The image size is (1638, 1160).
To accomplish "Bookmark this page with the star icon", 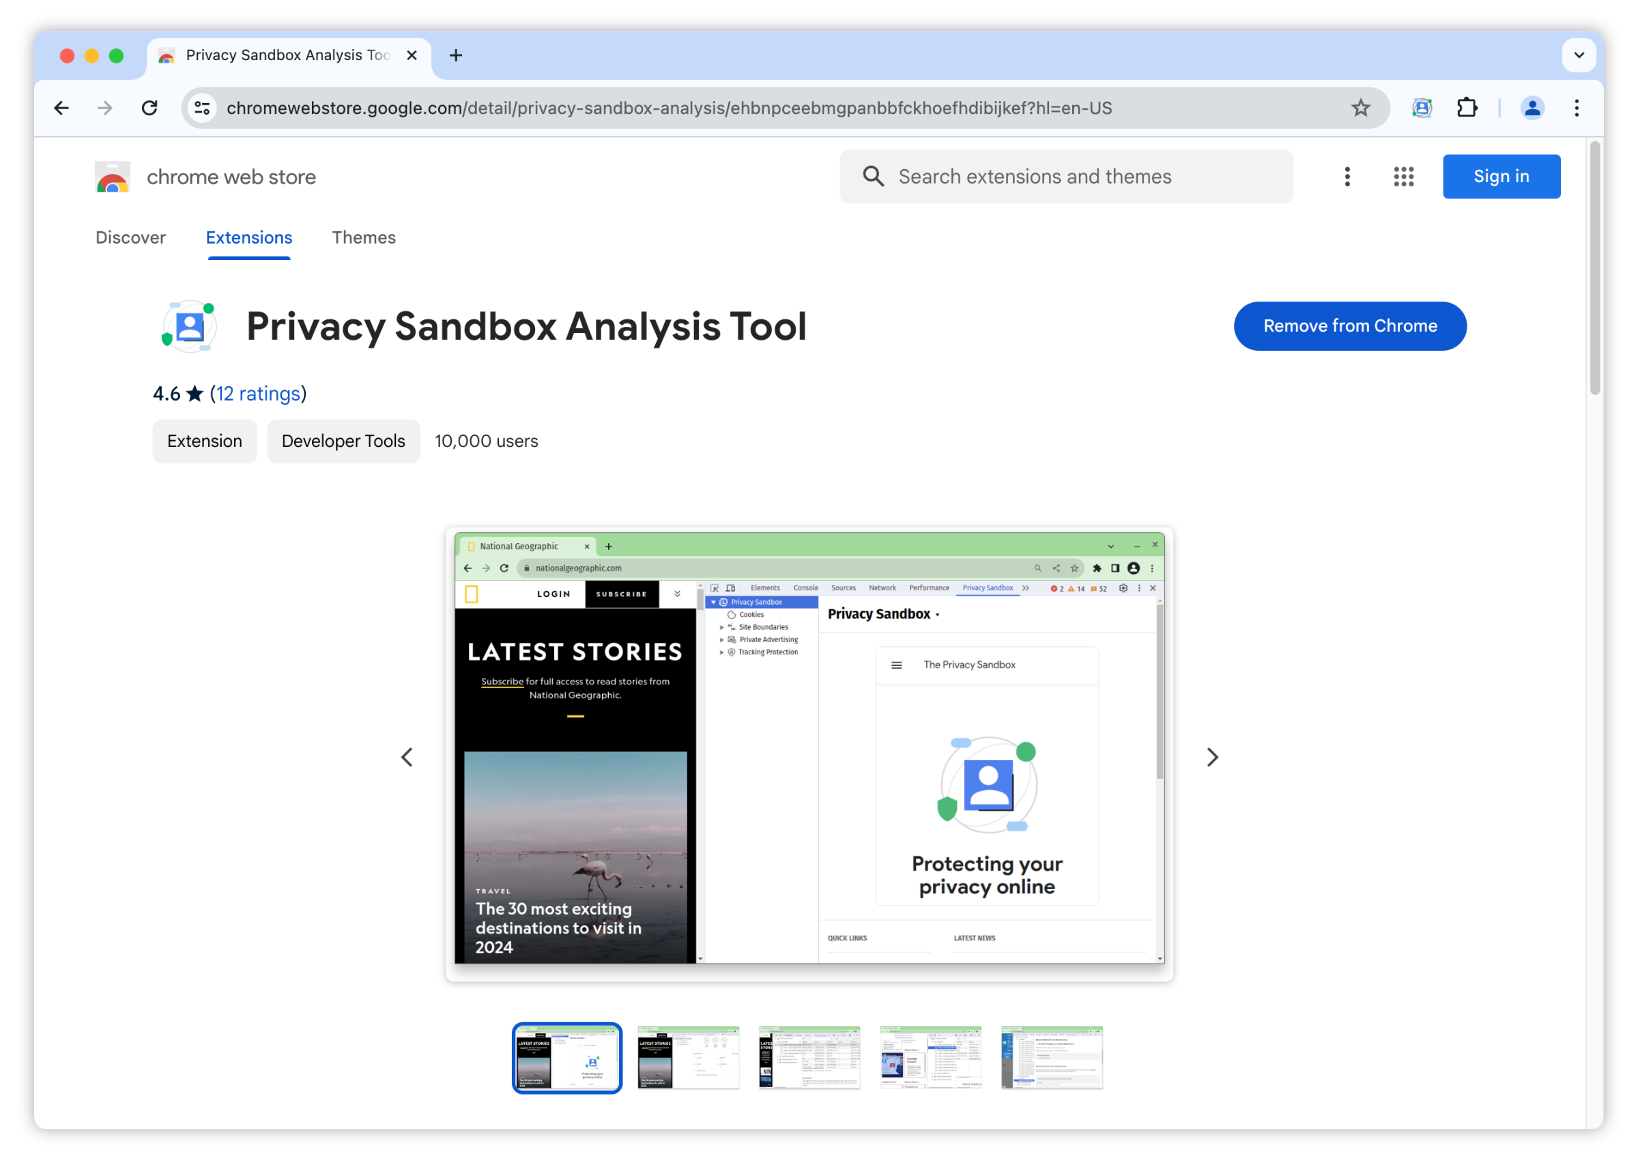I will click(x=1360, y=108).
